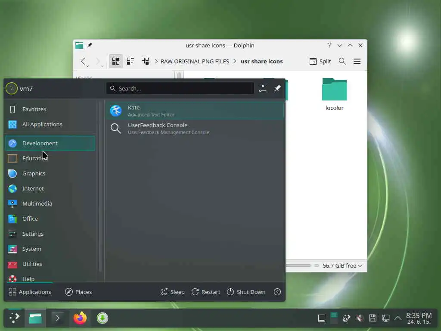Launch Firefox from the taskbar
441x331 pixels.
80,318
